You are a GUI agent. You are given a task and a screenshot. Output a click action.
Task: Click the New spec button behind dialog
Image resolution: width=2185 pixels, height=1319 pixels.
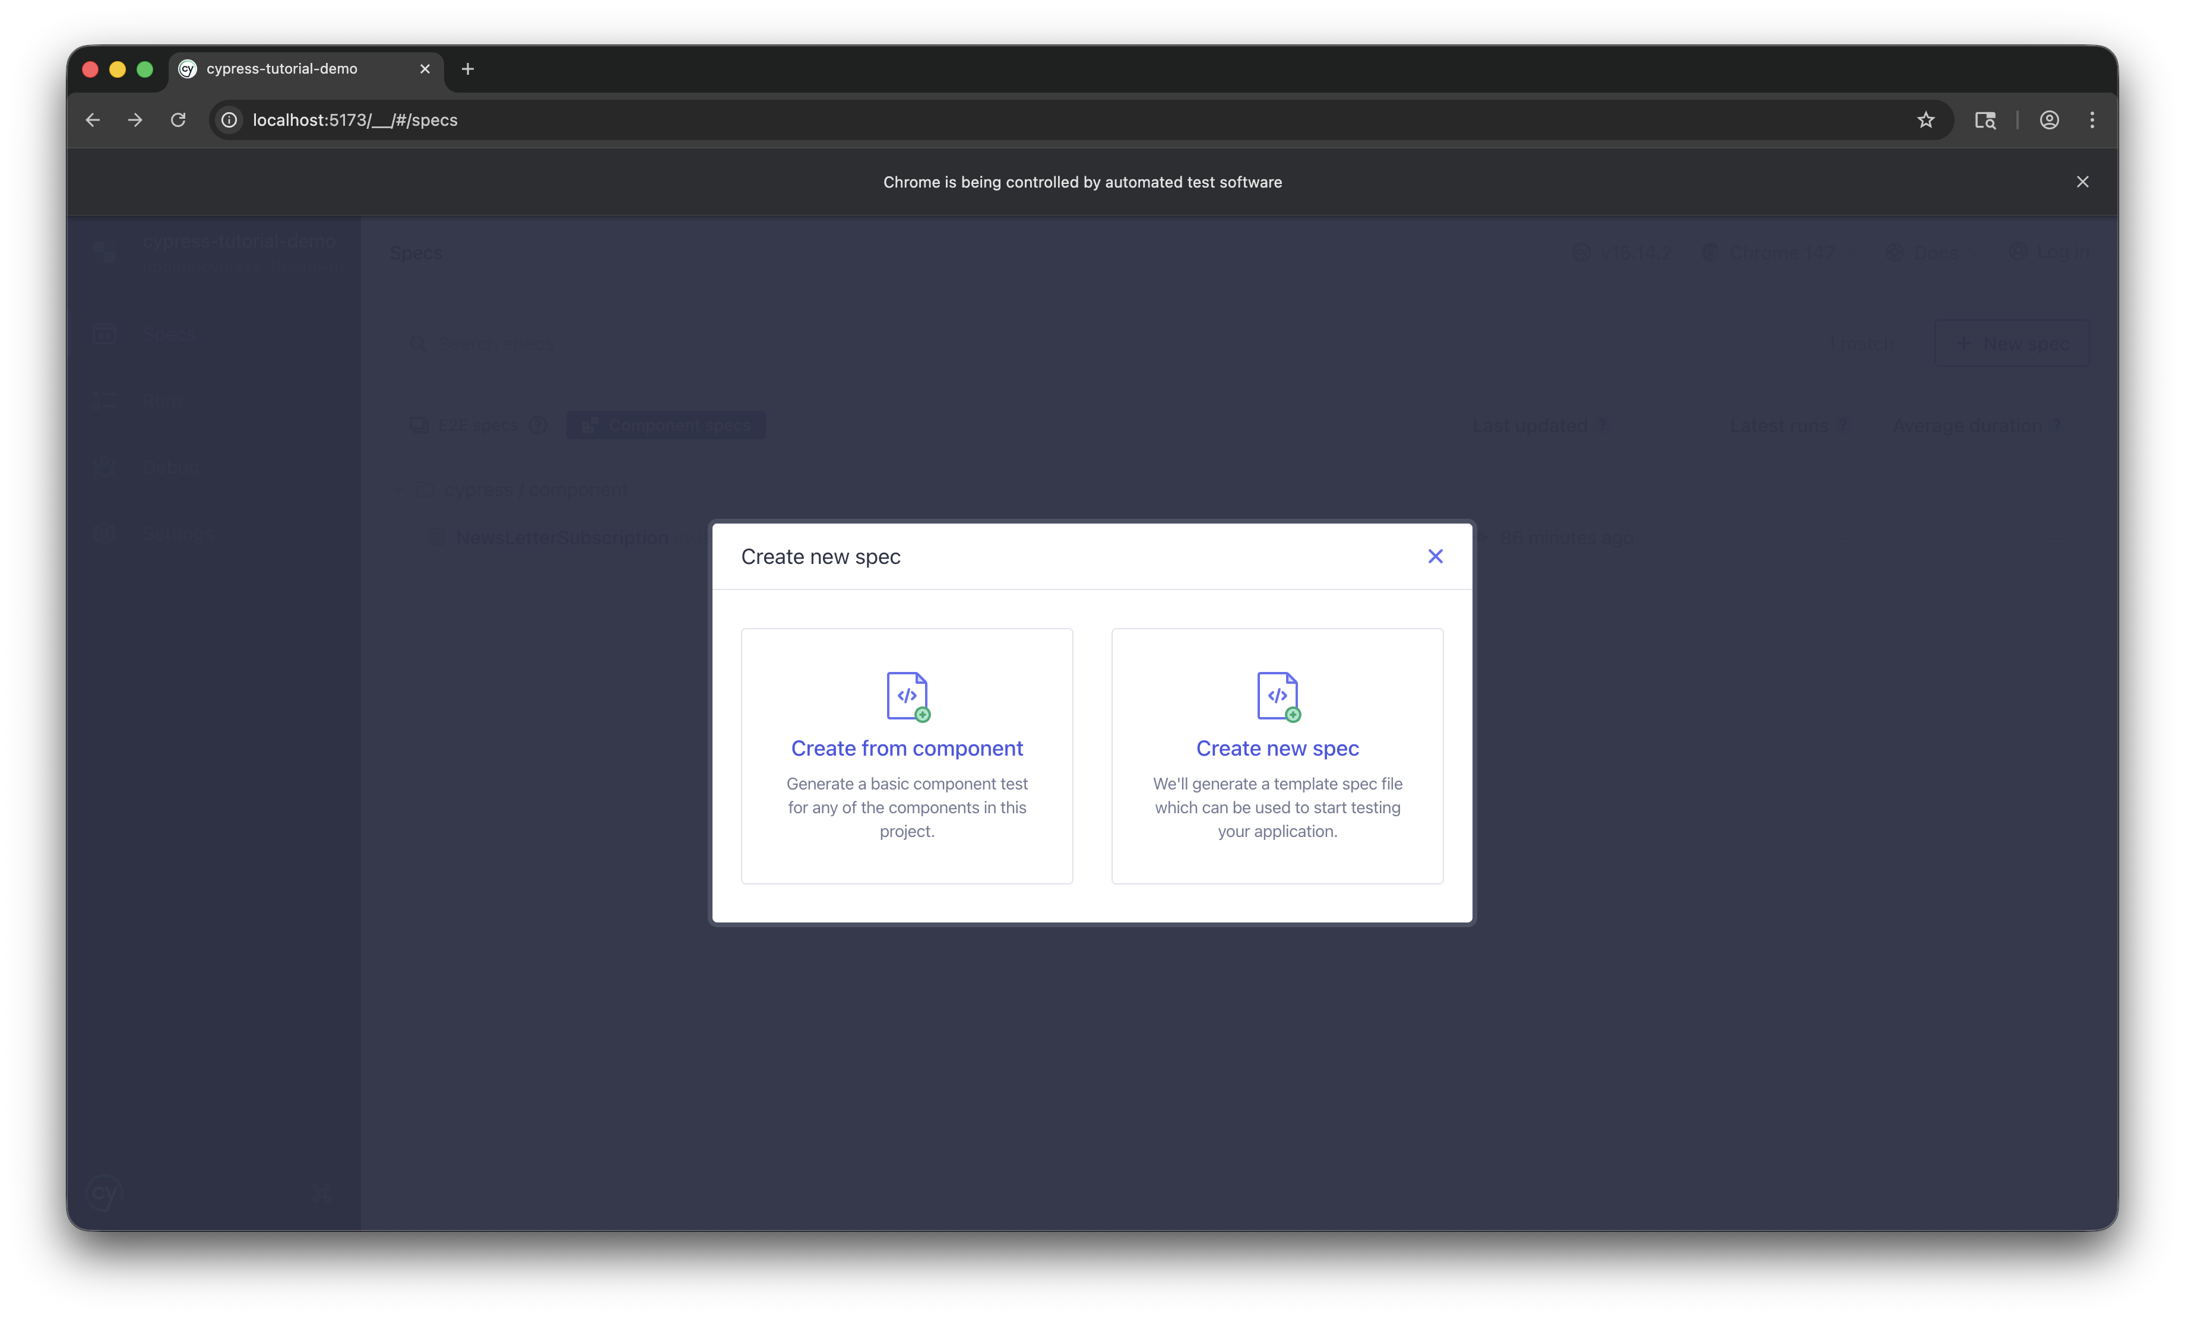(x=2011, y=343)
